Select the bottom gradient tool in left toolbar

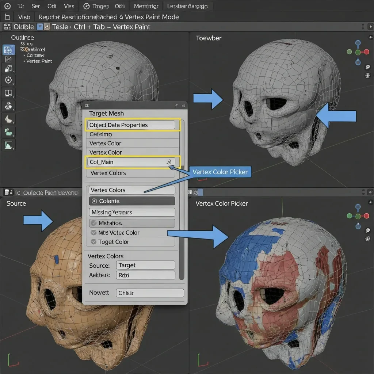point(9,145)
